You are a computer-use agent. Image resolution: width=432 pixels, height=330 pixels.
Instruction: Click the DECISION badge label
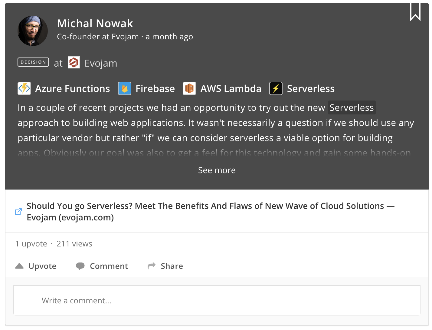coord(33,62)
